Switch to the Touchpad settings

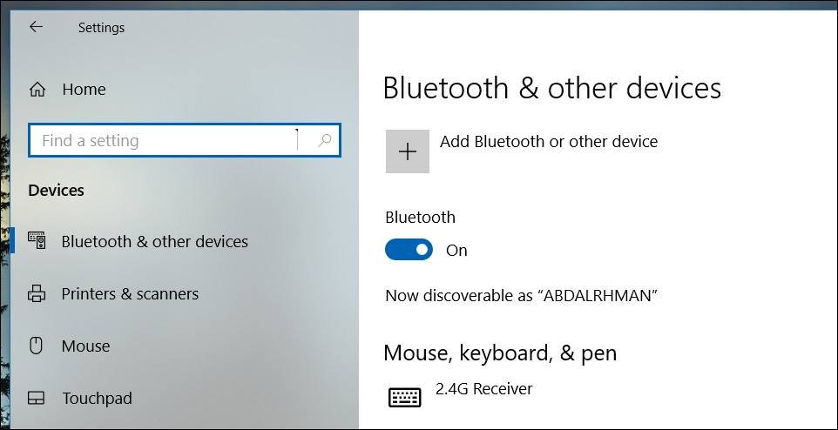point(97,399)
